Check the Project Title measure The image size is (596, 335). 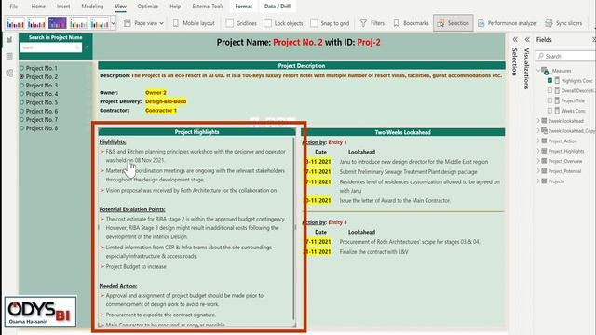tap(549, 100)
